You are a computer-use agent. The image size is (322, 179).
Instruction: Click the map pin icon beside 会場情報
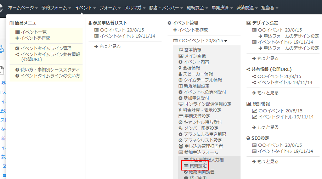coord(180,68)
